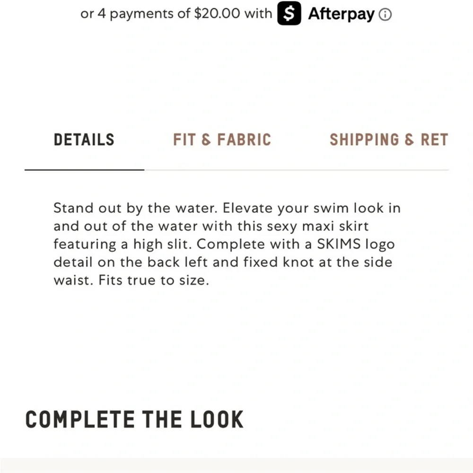The width and height of the screenshot is (473, 473).
Task: Tap the black dollar-sign Cash App logo
Action: coord(289,13)
